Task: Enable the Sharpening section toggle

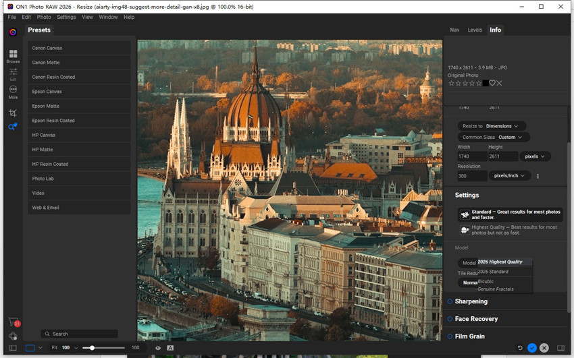Action: point(450,301)
